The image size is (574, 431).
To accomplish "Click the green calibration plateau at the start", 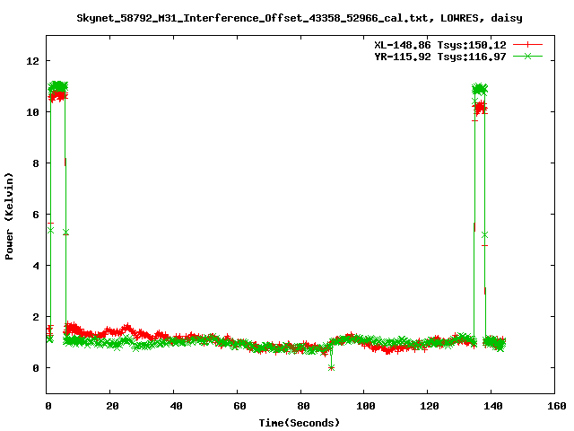I will (57, 87).
